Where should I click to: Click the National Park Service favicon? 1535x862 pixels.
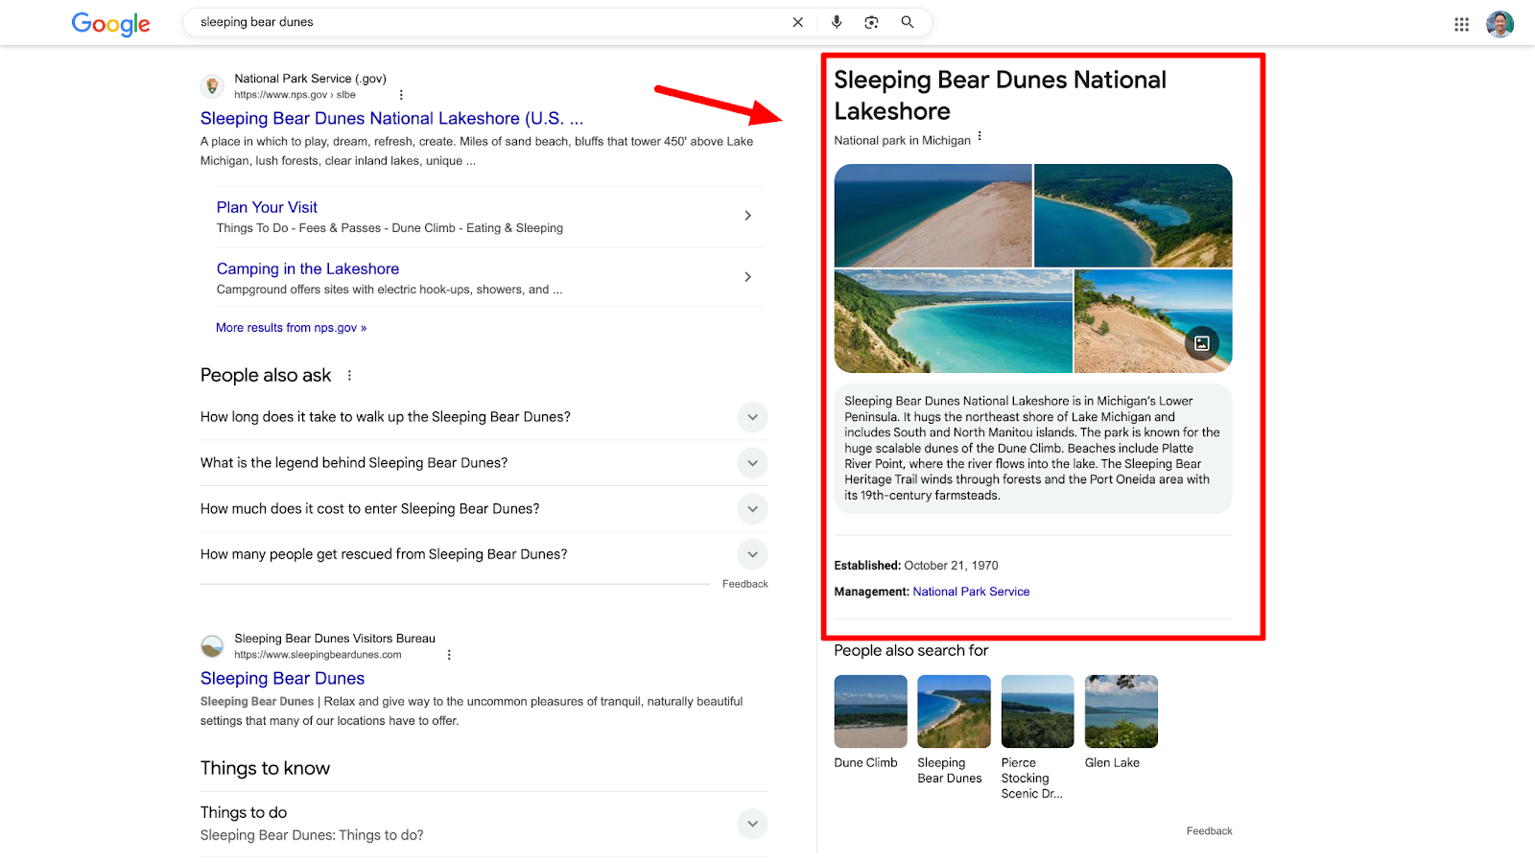[212, 86]
